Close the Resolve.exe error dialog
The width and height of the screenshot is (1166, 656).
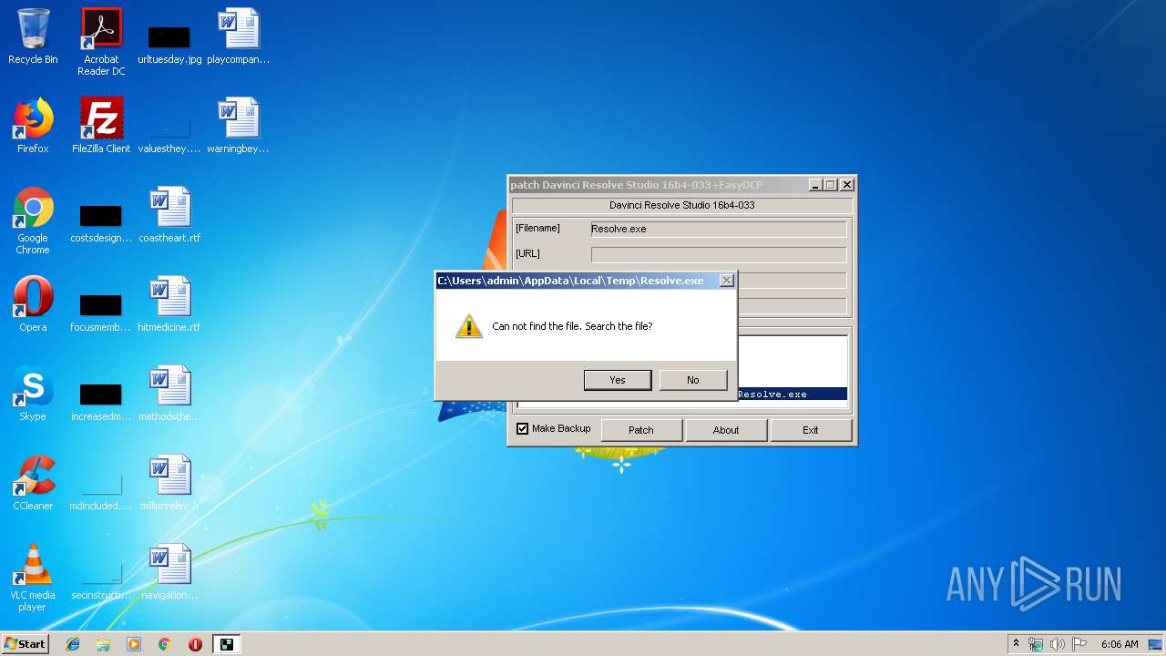click(x=727, y=281)
